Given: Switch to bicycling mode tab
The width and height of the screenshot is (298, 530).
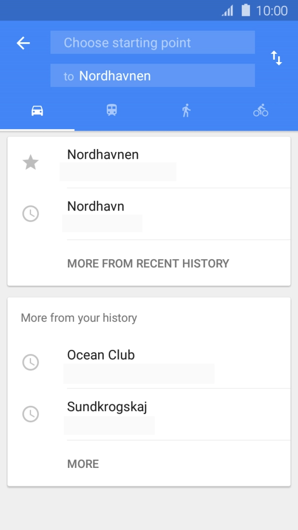Looking at the screenshot, I should coord(261,111).
